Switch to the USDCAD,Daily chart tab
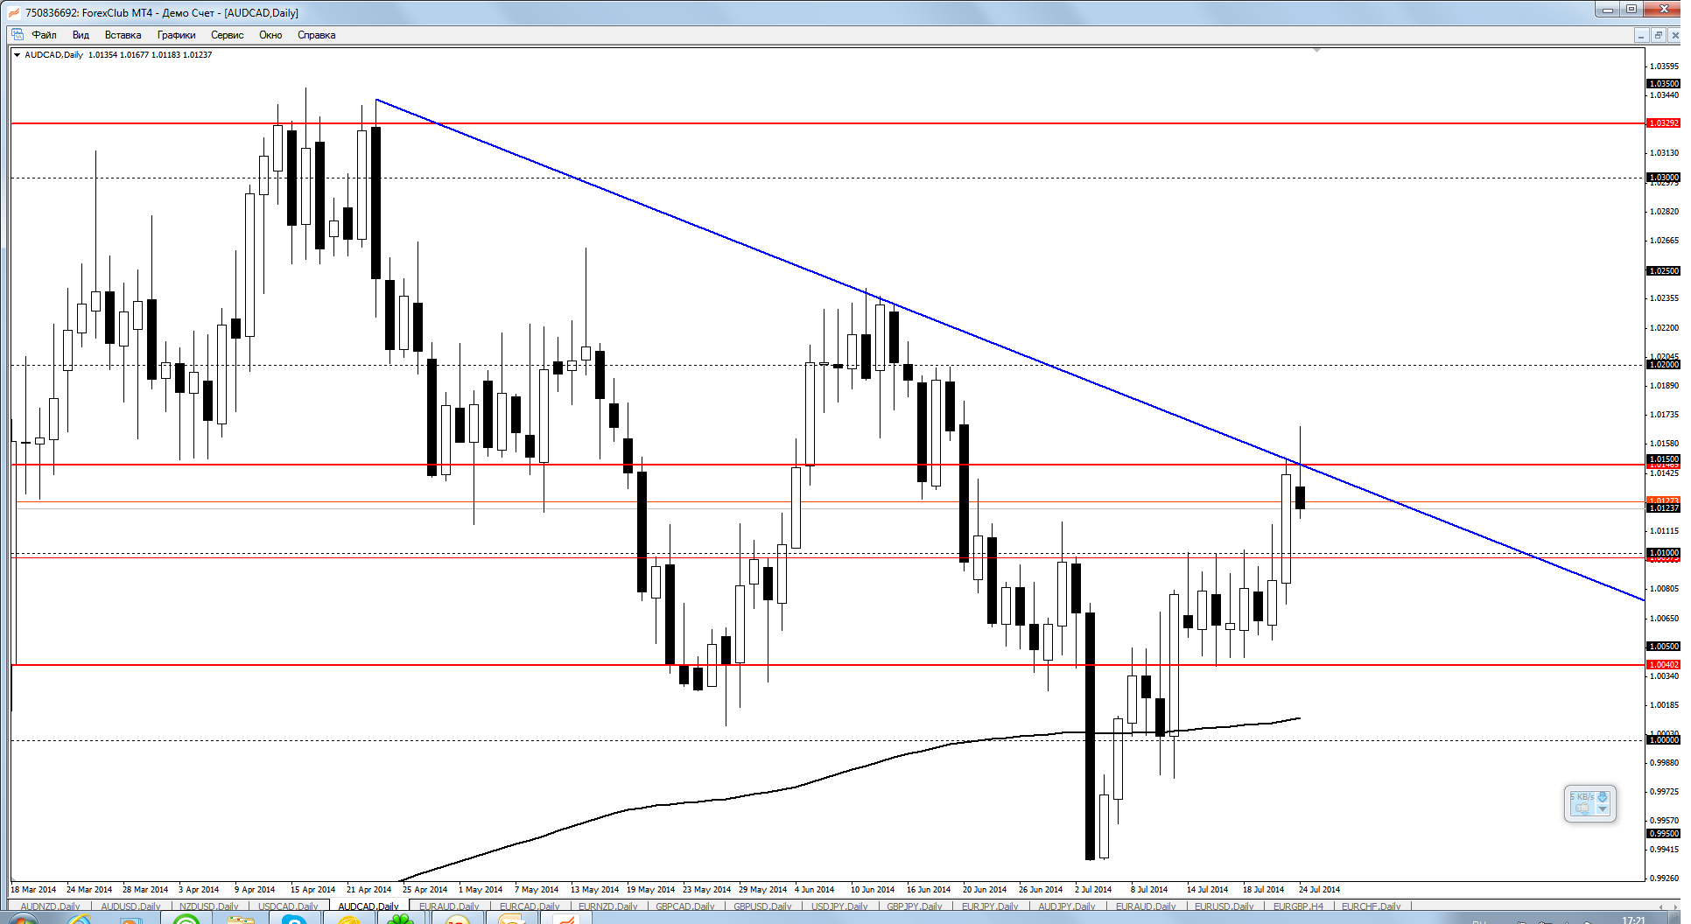Screen dimensions: 1691x924 (x=288, y=906)
